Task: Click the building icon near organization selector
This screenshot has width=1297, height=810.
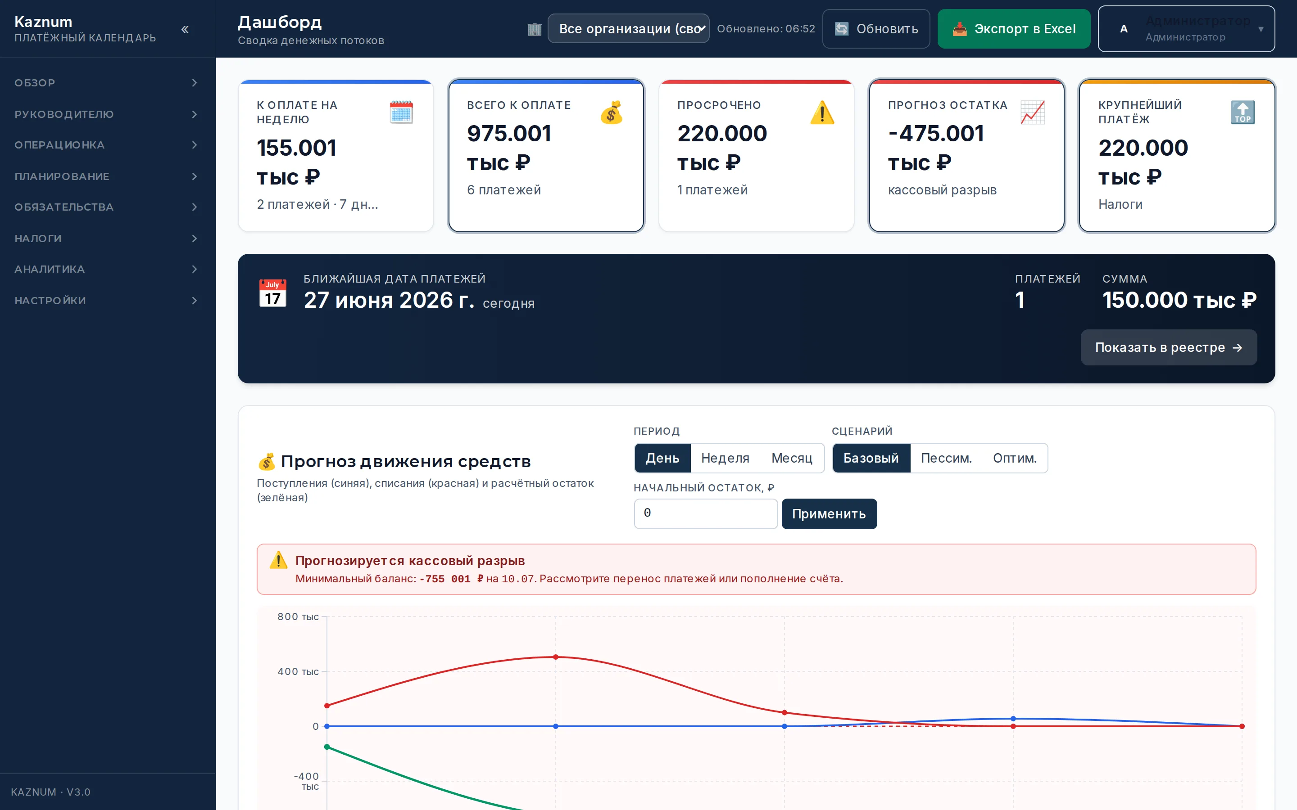Action: pos(535,29)
